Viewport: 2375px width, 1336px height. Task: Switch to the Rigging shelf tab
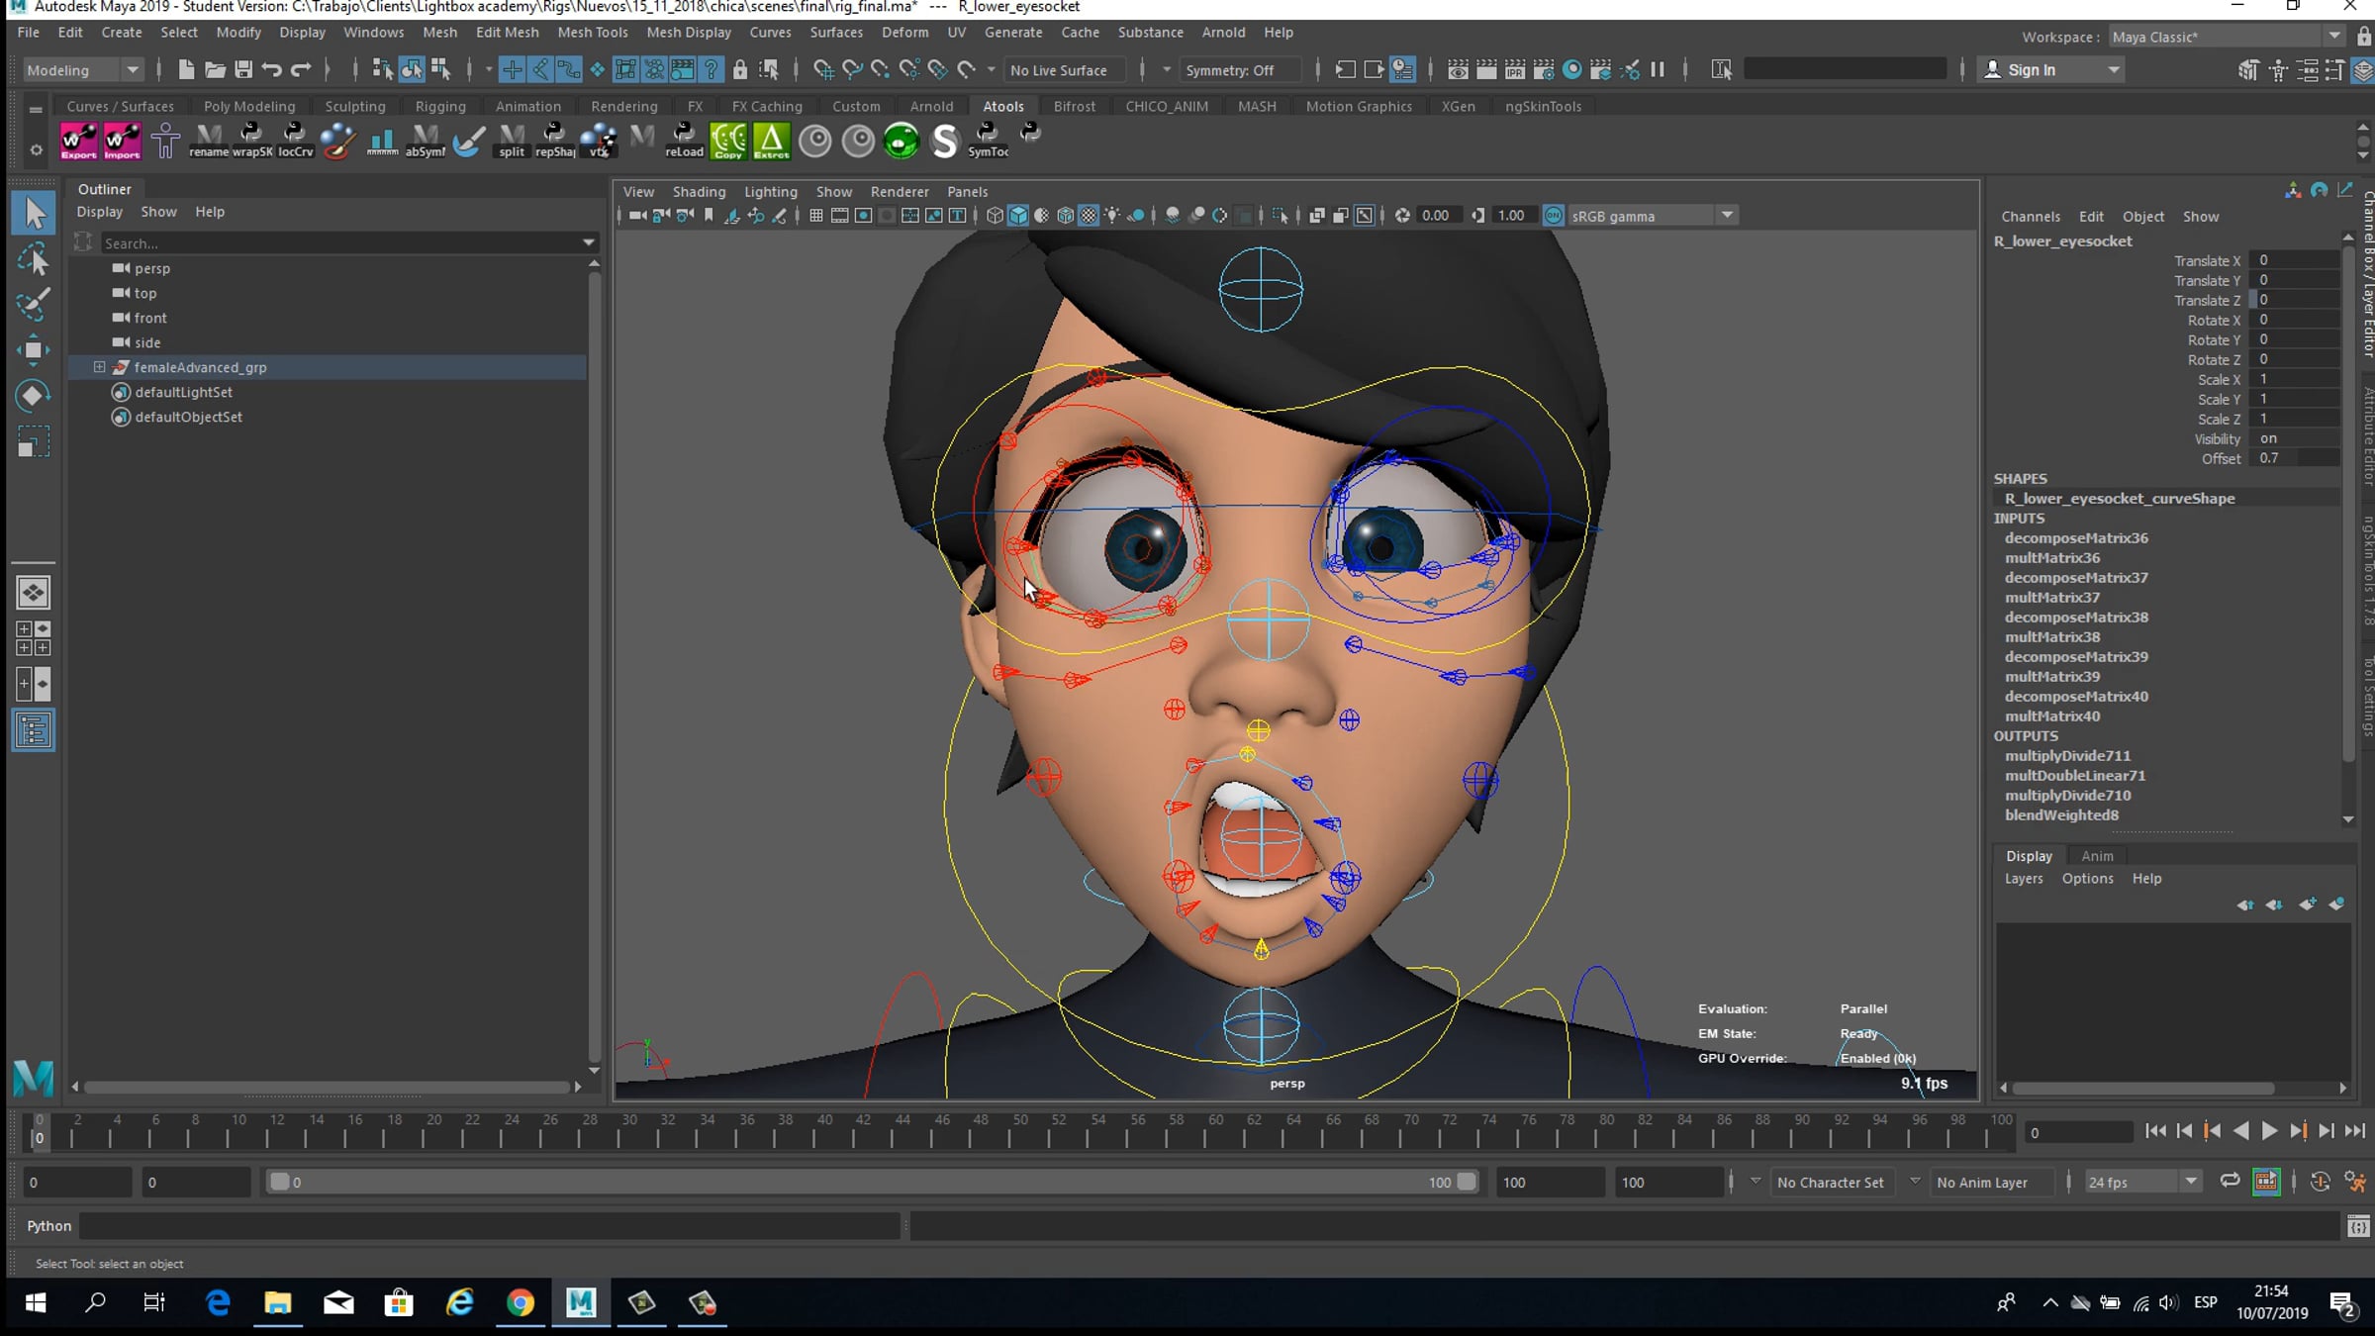coord(440,106)
